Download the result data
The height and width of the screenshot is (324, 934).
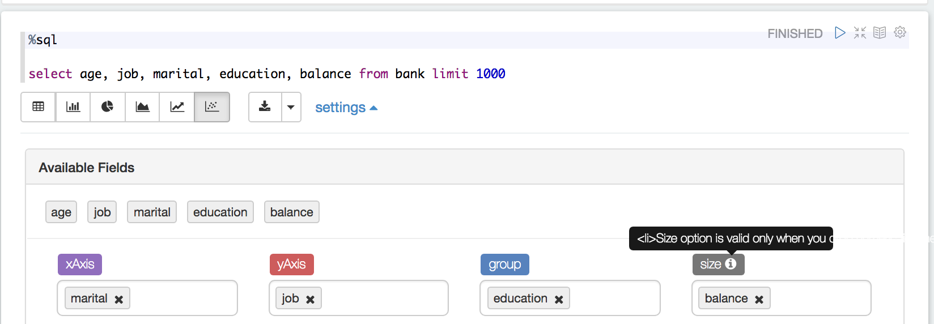[265, 107]
